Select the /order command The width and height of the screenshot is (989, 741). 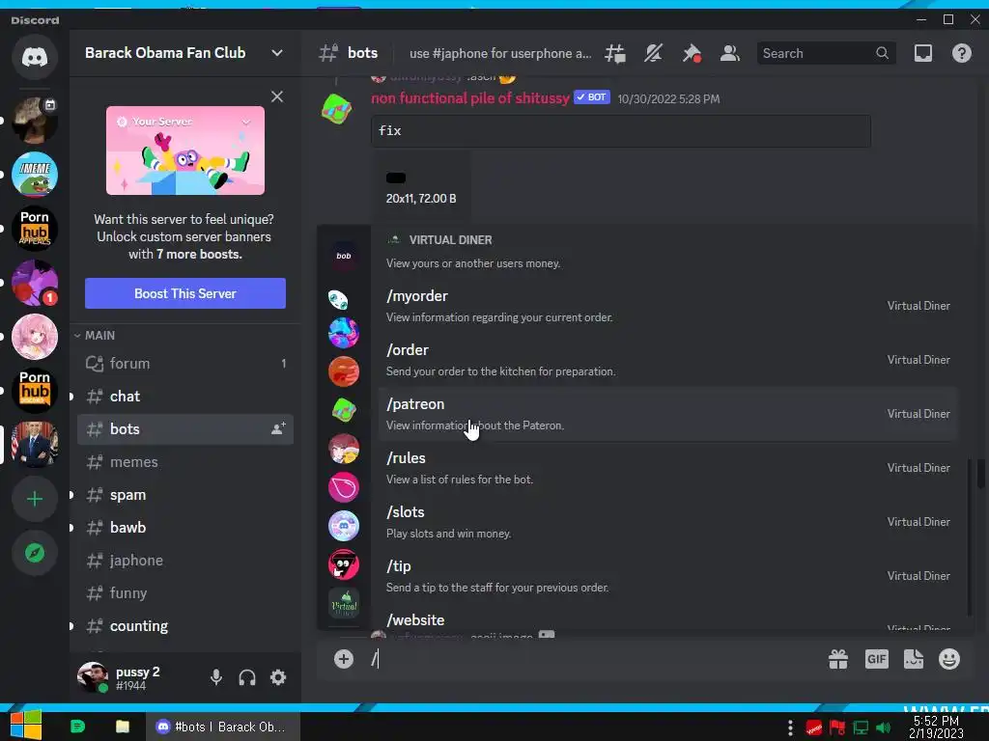[668, 360]
